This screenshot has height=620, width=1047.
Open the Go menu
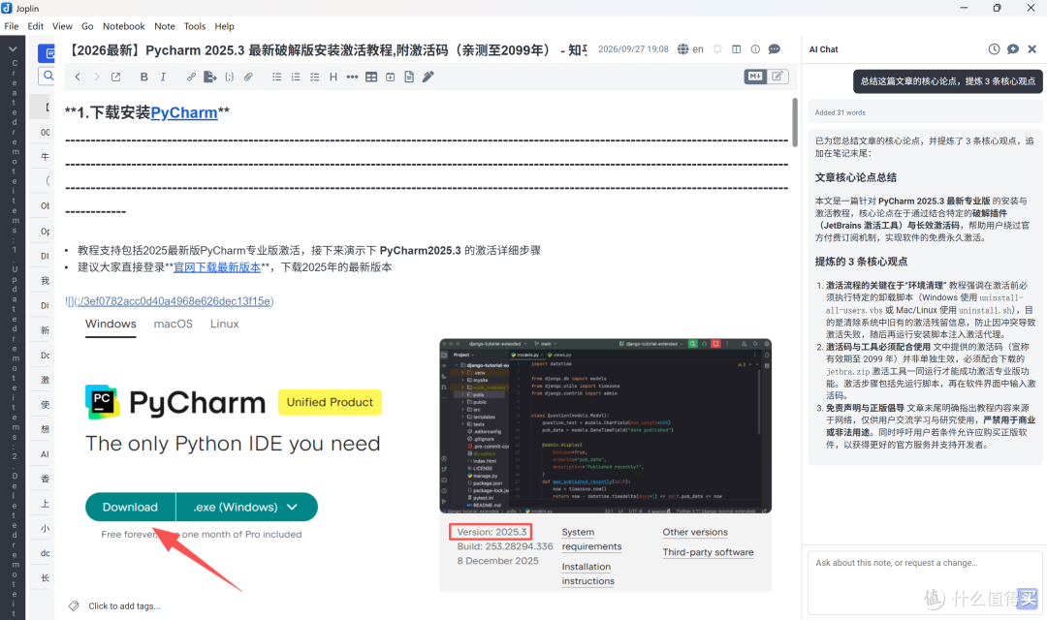[87, 26]
